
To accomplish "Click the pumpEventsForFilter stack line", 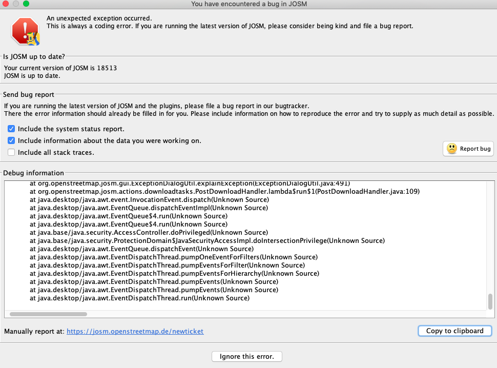I will pyautogui.click(x=167, y=265).
